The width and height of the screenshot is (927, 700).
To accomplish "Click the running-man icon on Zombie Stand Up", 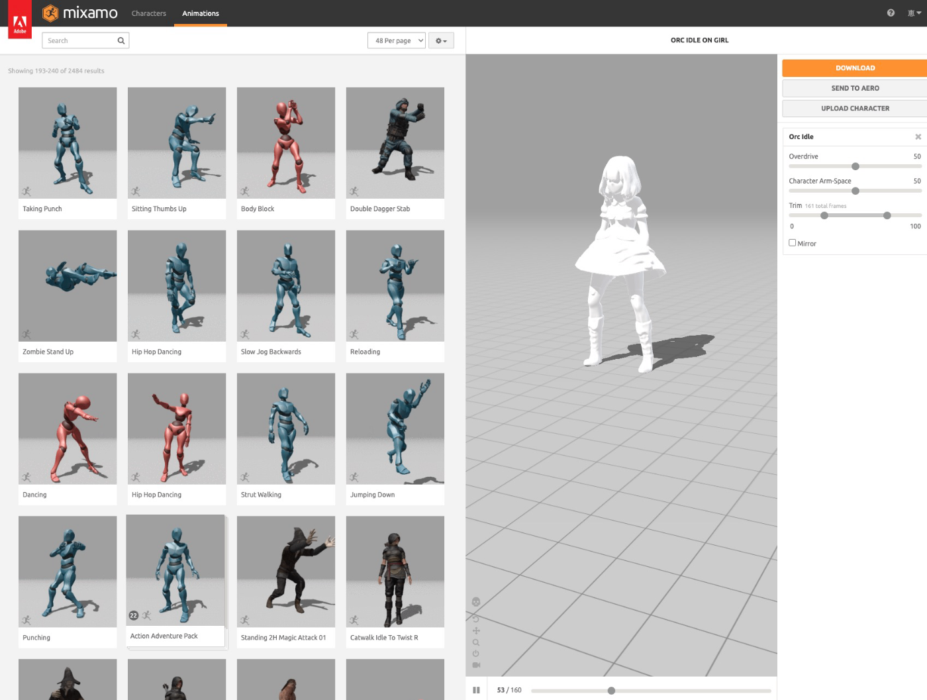I will [26, 334].
